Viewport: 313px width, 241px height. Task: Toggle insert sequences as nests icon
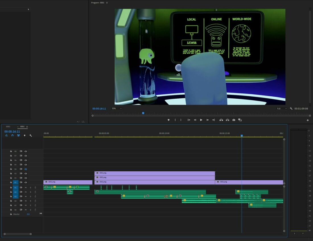6,135
